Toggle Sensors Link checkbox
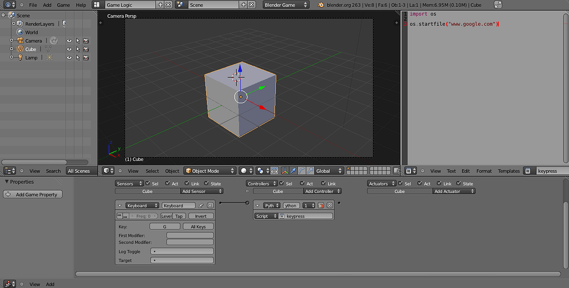 pos(187,183)
